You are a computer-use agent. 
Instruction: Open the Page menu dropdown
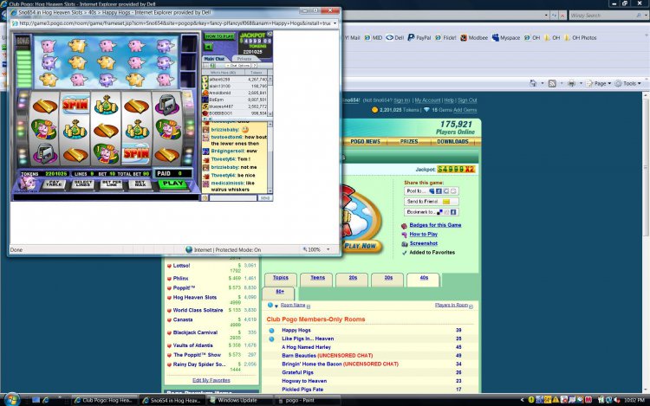tap(599, 83)
